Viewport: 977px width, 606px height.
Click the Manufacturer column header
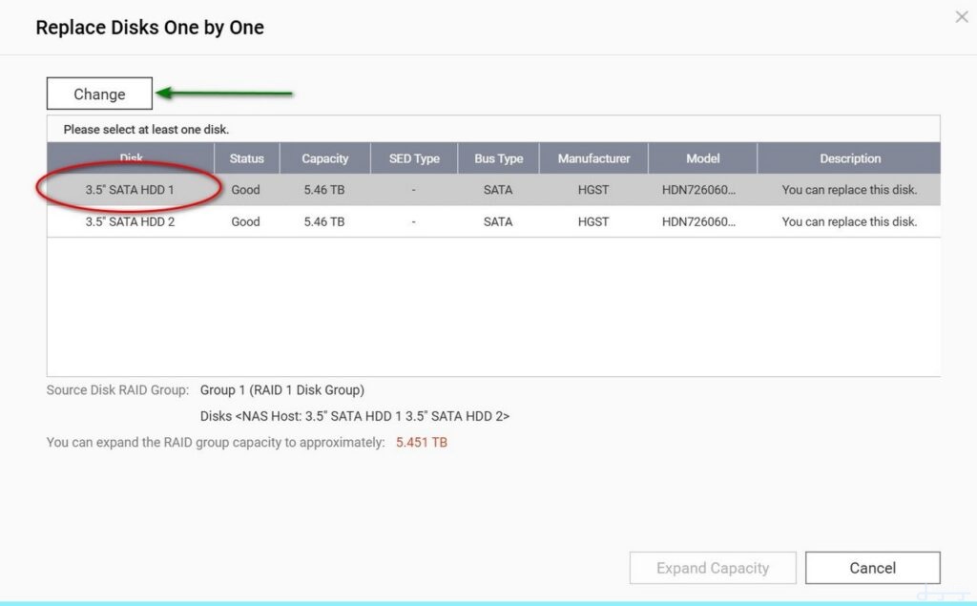(593, 158)
